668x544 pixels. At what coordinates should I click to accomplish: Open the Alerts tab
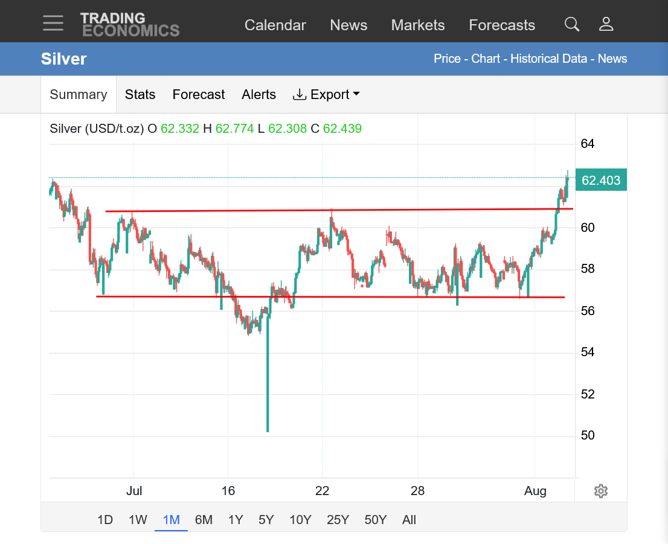tap(259, 95)
